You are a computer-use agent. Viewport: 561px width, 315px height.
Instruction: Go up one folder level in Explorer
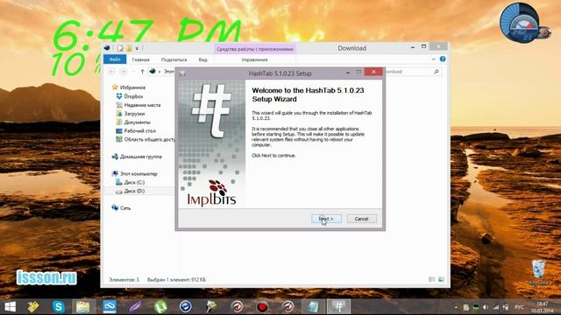tap(142, 72)
